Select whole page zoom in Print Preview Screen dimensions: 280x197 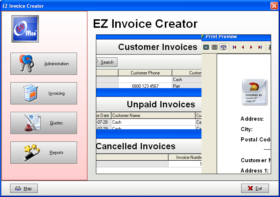pyautogui.click(x=206, y=47)
